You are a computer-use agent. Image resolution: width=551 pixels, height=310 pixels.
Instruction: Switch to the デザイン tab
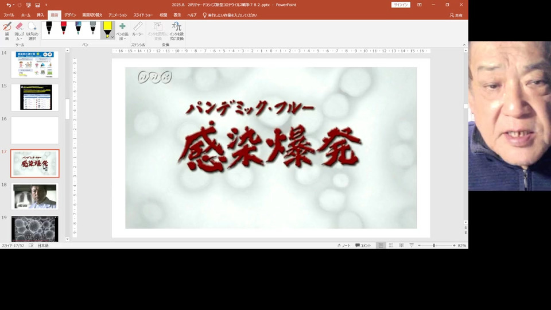click(70, 15)
